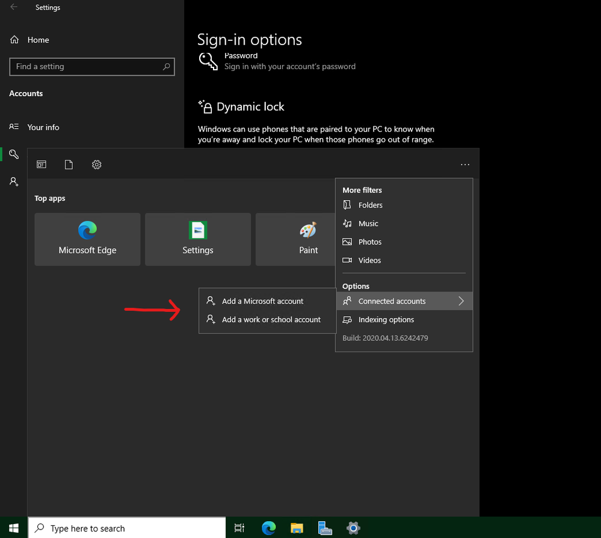Open the three-dots more options menu

point(465,165)
